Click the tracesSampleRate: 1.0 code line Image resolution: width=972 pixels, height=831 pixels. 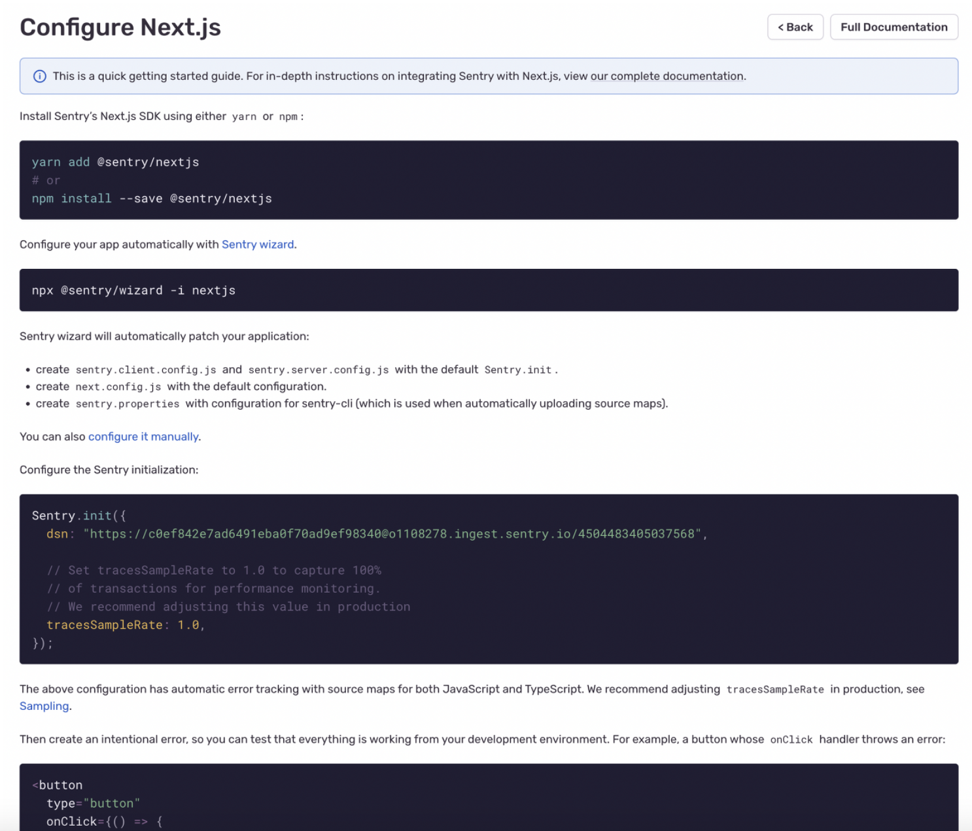tap(126, 625)
